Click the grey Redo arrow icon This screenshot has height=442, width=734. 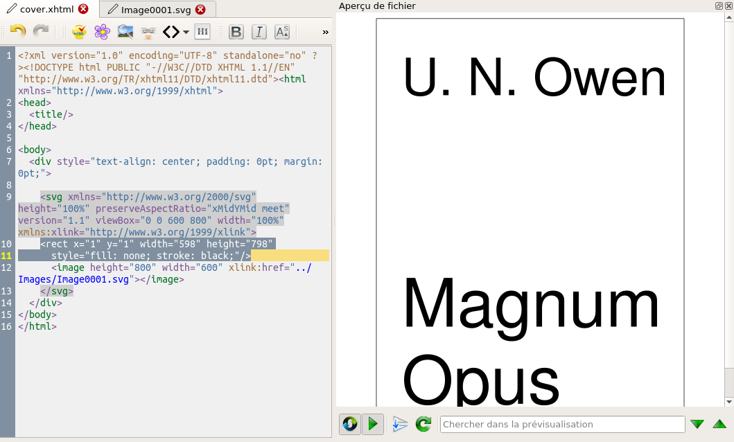pyautogui.click(x=41, y=31)
